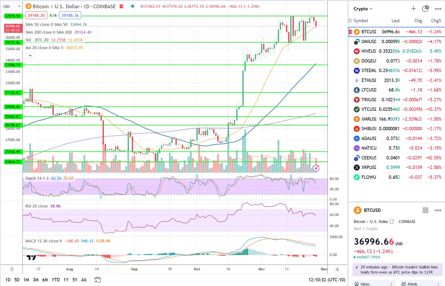Toggle the A auto-scale button
The width and height of the screenshot is (445, 286).
[x=337, y=269]
